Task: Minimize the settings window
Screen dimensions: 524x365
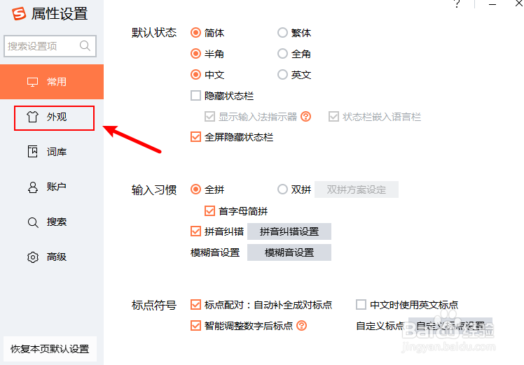Action: [x=492, y=3]
